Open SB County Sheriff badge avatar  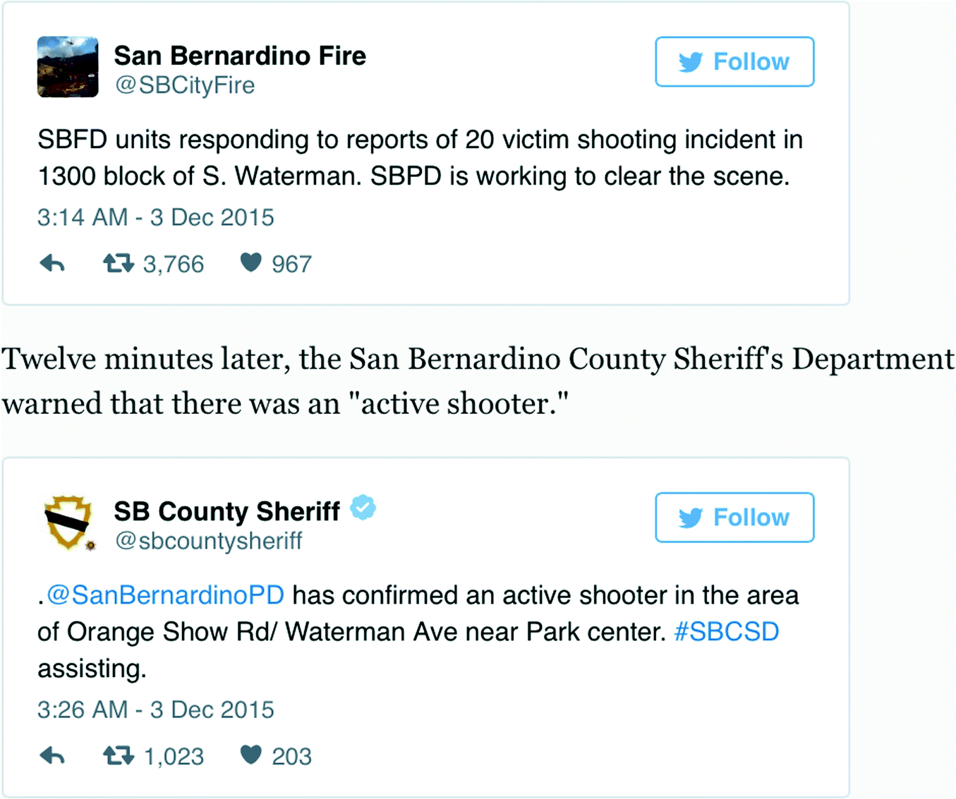69,523
